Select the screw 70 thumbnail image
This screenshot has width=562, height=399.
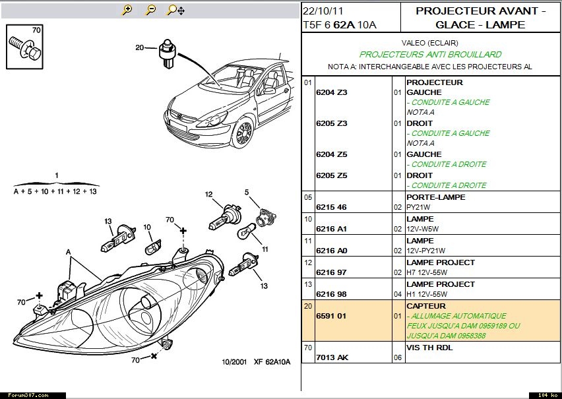25,46
